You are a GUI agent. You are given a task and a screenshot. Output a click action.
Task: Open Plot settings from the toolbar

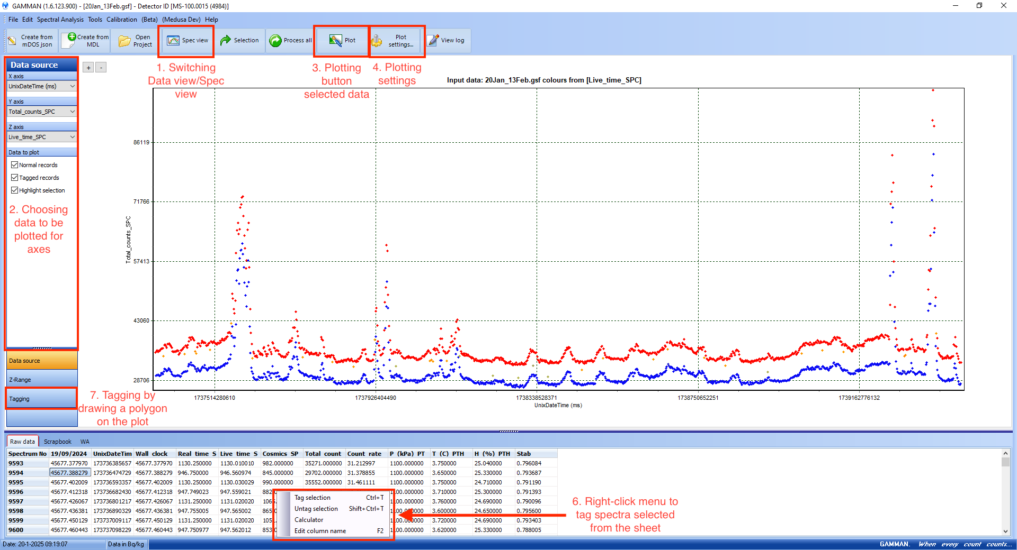click(377, 41)
